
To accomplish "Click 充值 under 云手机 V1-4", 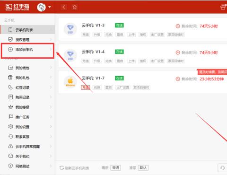I will [x=86, y=61].
